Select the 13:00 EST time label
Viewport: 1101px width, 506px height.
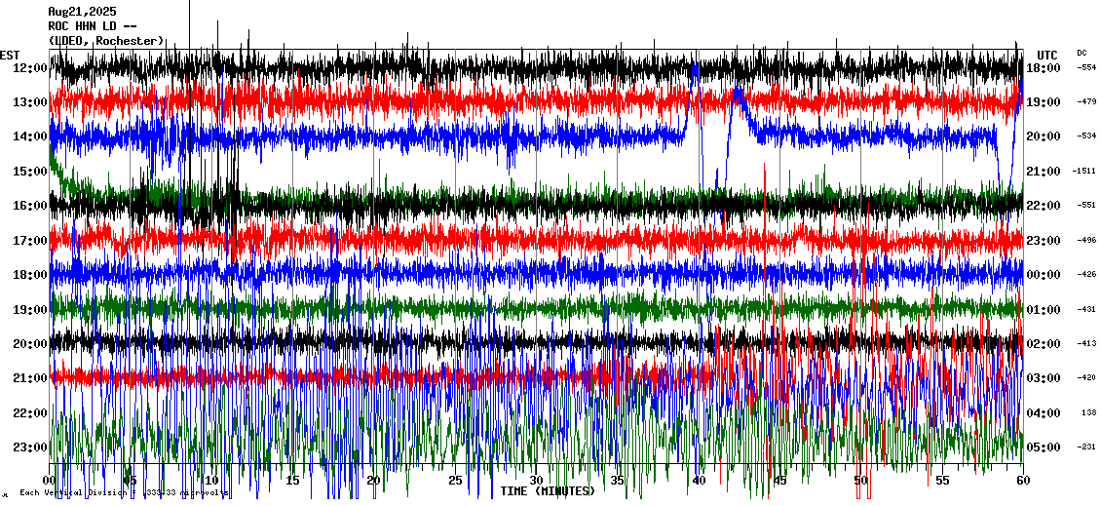(x=29, y=102)
